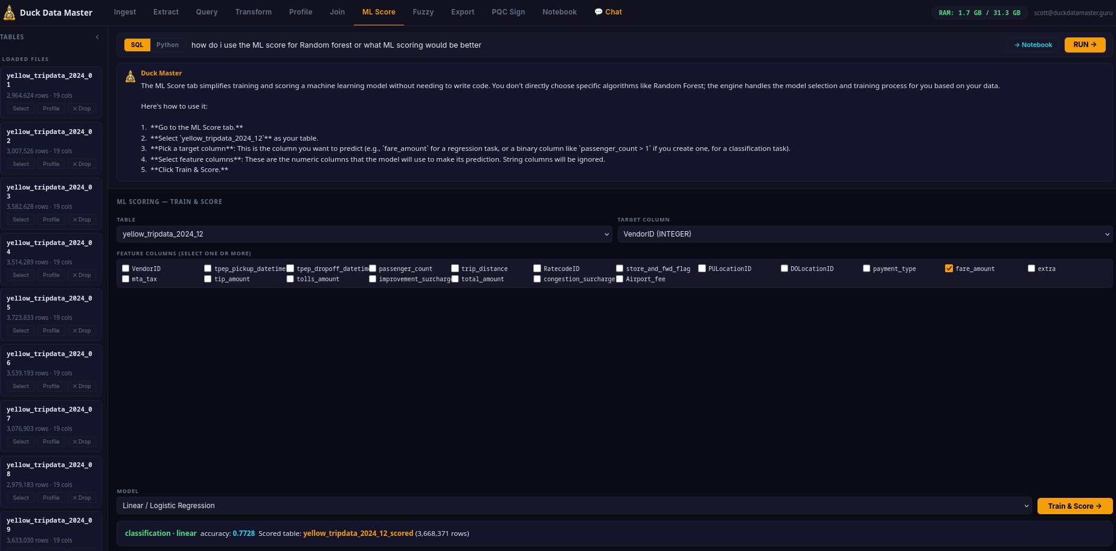The height and width of the screenshot is (551, 1116).
Task: Select the table entry with 3,633,030 rows
Action: click(x=51, y=530)
